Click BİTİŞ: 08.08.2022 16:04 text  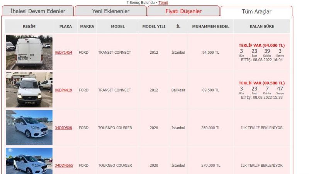click(262, 60)
